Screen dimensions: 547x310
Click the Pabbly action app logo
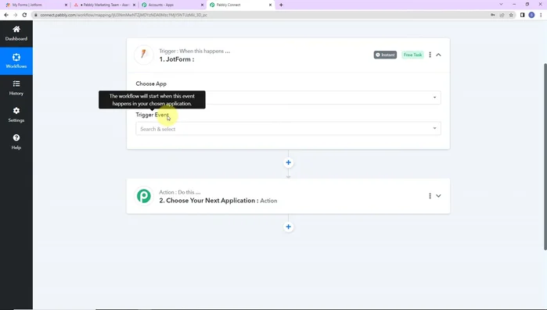[144, 196]
